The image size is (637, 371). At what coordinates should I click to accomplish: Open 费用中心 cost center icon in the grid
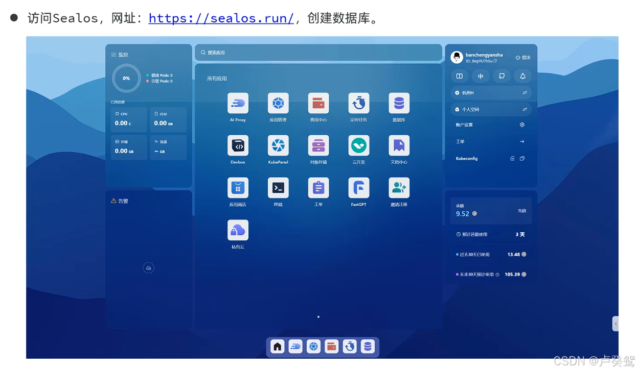pyautogui.click(x=318, y=103)
